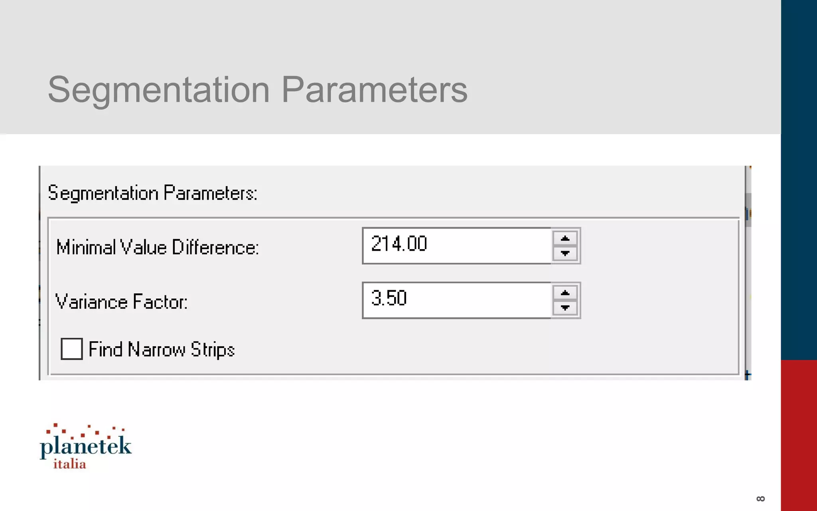Click the scrollbar track below the thumb
Viewport: 817px width, 511px height.
click(x=749, y=299)
